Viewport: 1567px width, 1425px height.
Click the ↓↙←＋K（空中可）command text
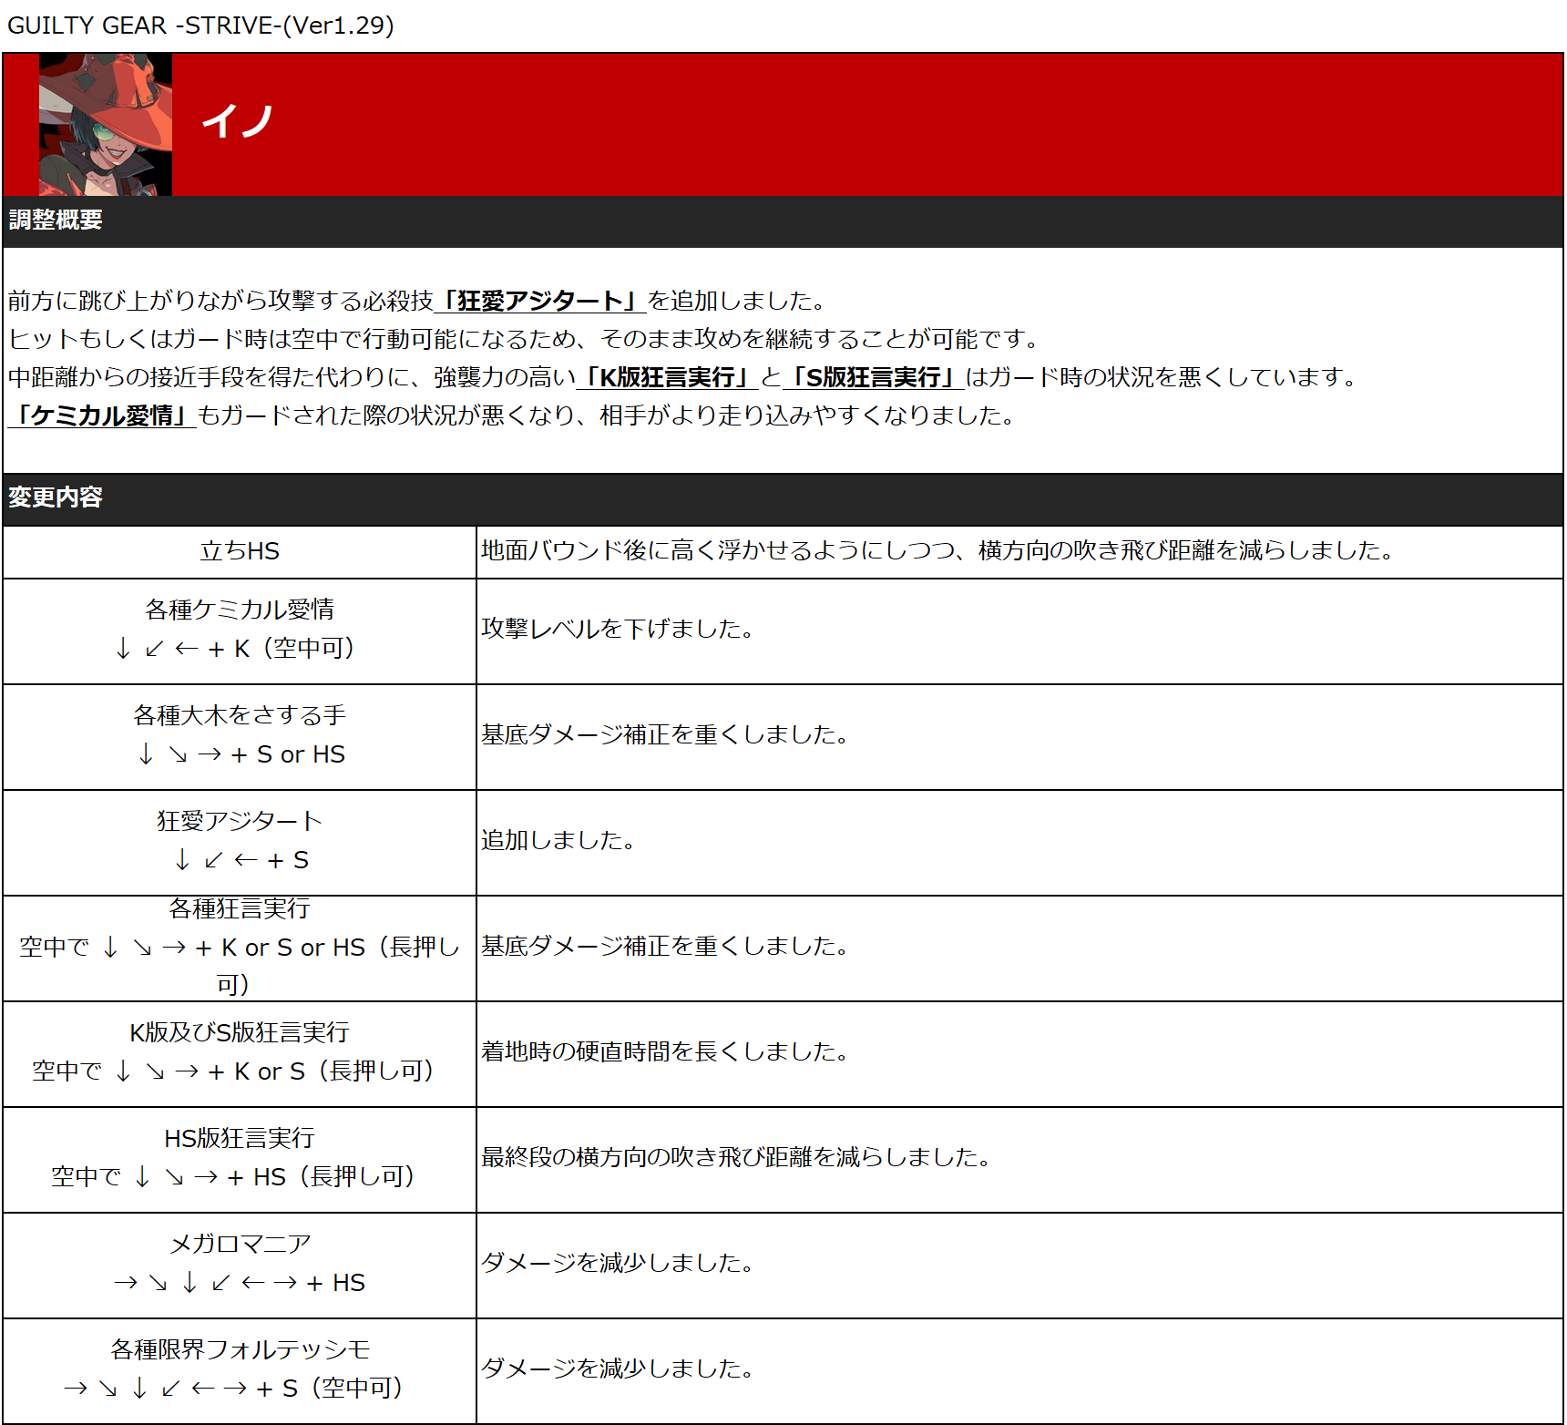pyautogui.click(x=235, y=648)
